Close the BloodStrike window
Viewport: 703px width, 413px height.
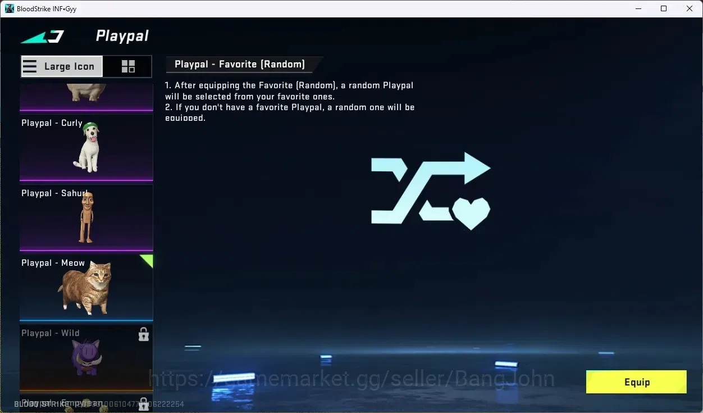tap(690, 8)
